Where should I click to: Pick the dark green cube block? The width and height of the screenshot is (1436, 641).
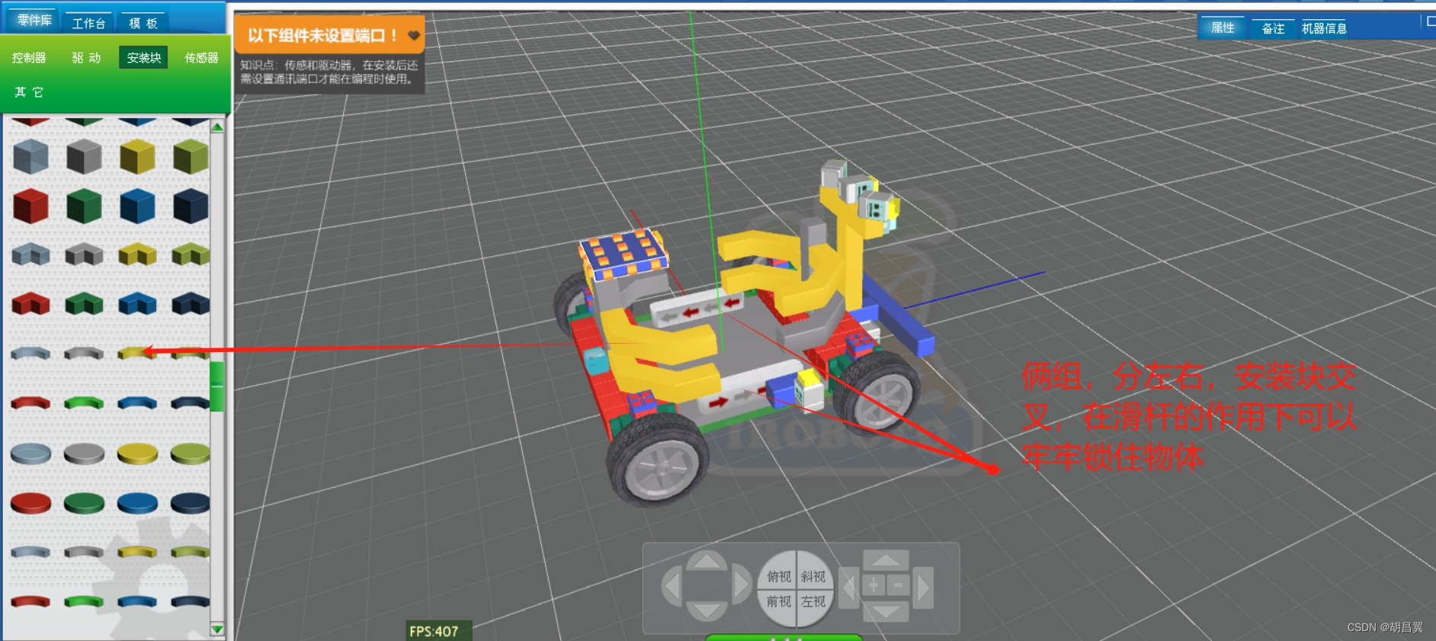pos(84,206)
